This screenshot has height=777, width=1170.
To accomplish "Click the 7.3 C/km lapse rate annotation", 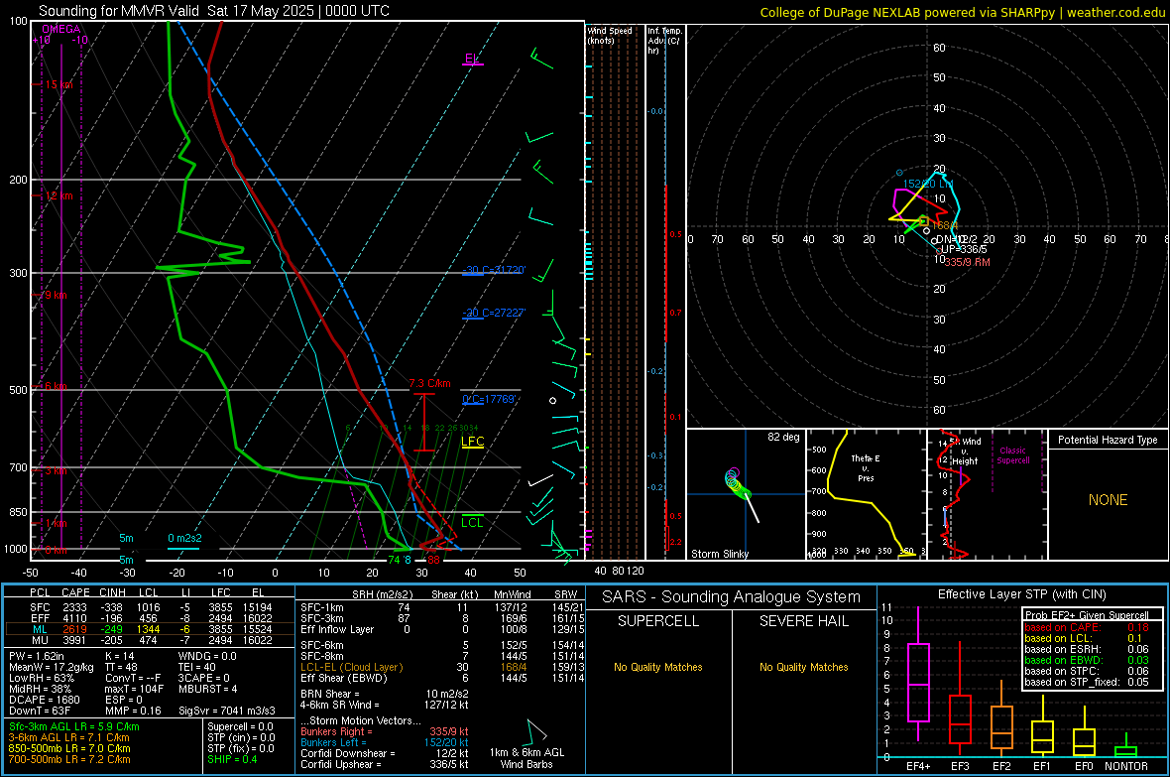I will coord(429,383).
